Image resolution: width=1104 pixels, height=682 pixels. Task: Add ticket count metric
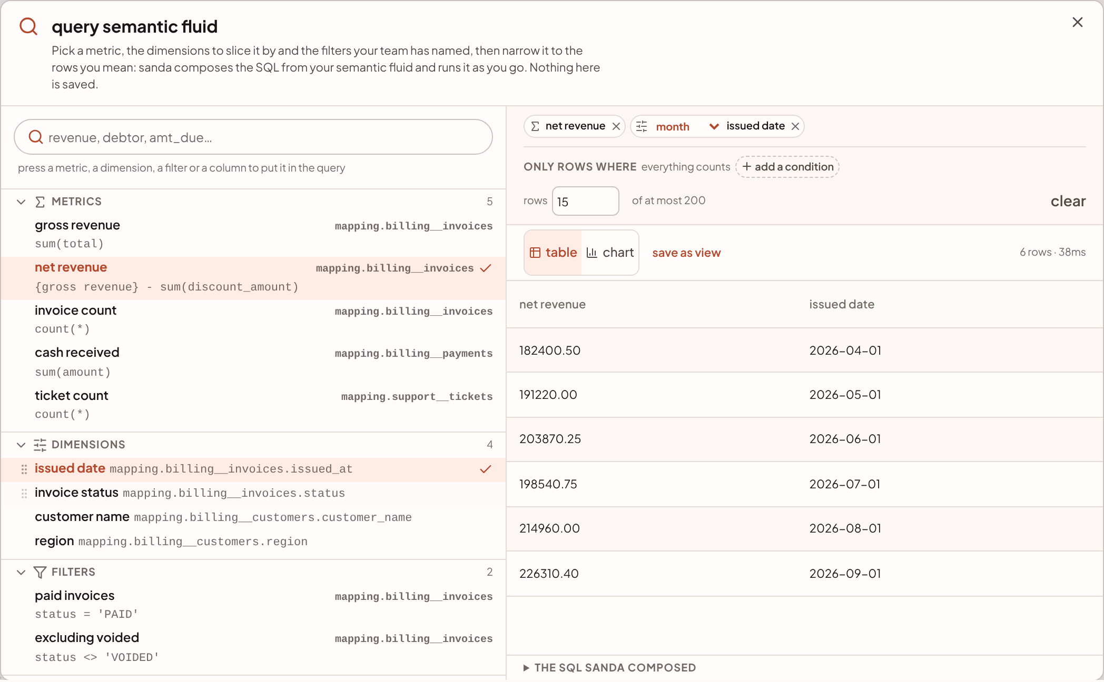253,405
